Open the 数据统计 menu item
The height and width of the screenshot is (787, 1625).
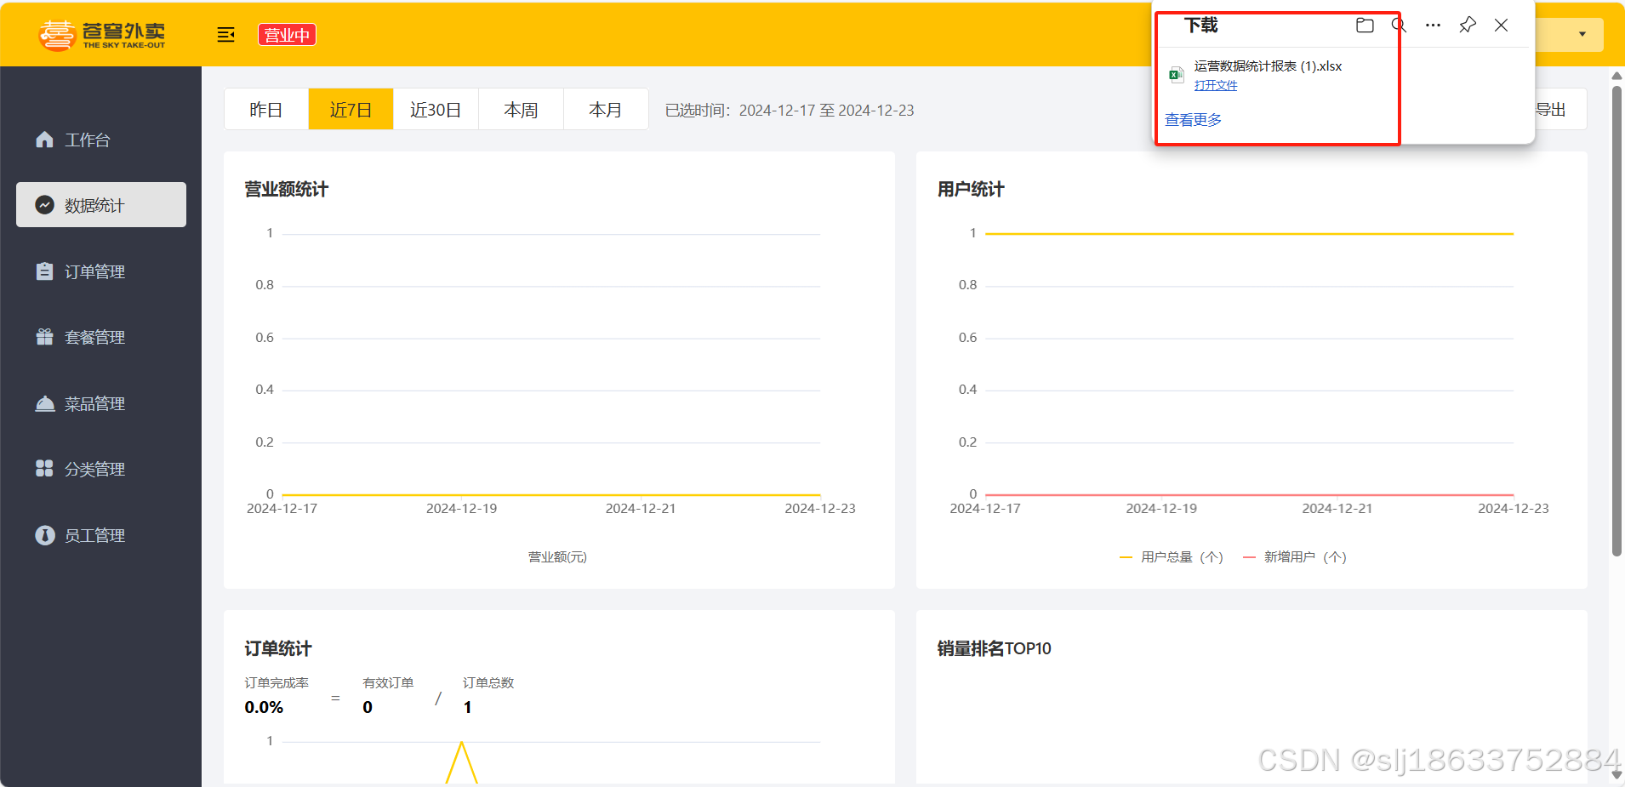(100, 205)
